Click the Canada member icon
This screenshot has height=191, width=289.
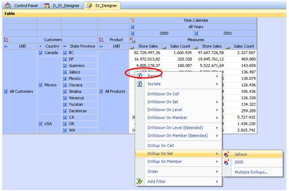[40, 53]
